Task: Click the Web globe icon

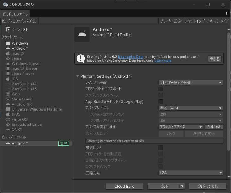Action: pos(8,94)
